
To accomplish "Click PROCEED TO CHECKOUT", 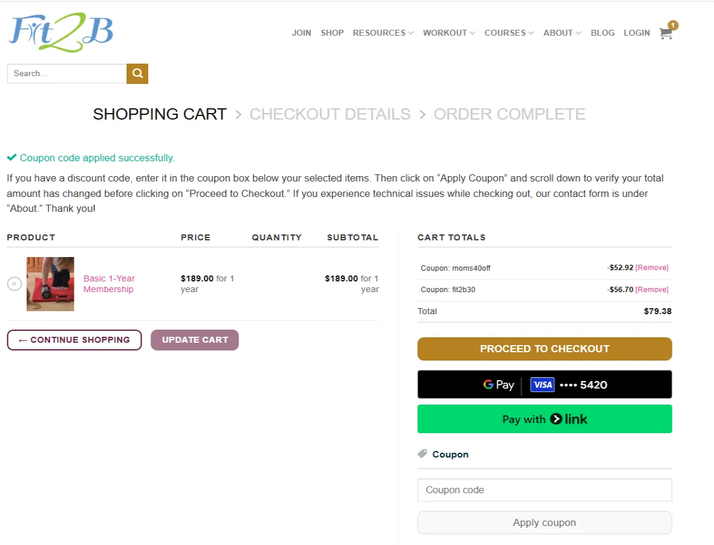I will 544,349.
